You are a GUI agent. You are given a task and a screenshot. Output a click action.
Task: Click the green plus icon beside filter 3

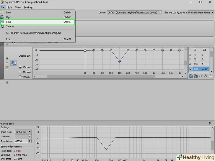coord(7,58)
